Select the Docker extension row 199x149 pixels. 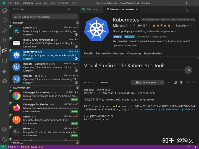click(x=45, y=31)
